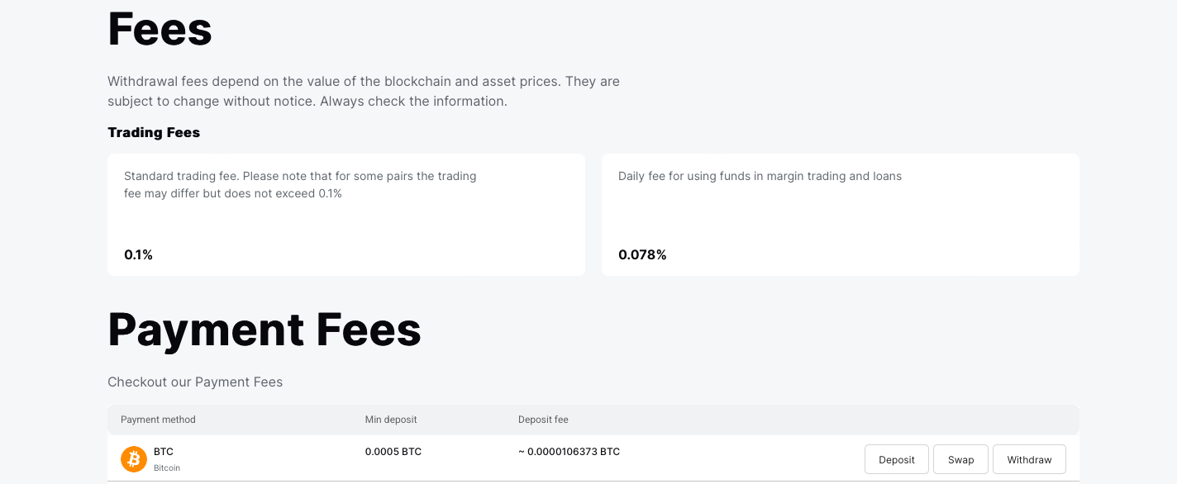This screenshot has width=1177, height=484.
Task: Select the Swap button for Bitcoin
Action: pos(960,459)
